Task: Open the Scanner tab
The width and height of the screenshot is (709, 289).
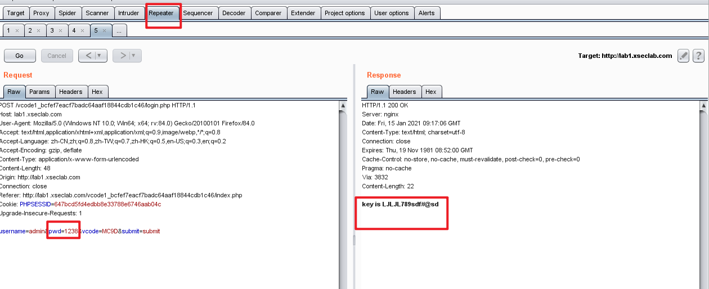Action: (x=97, y=13)
